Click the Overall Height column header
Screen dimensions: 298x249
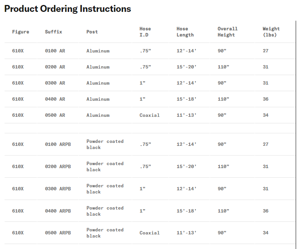pyautogui.click(x=227, y=32)
